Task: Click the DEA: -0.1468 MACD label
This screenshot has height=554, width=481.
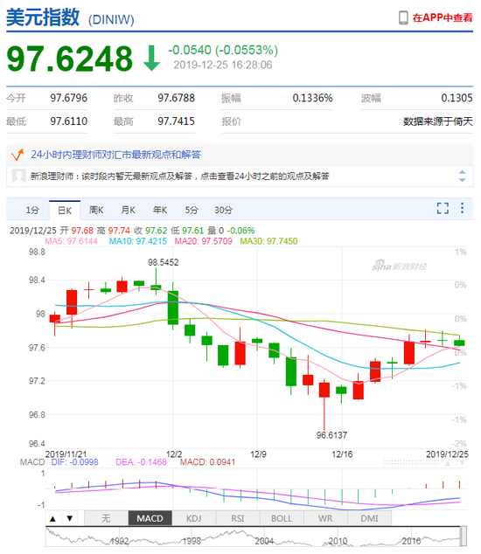Action: point(141,462)
